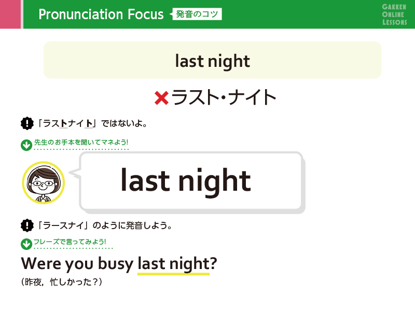Viewport: 415px width, 311px height.
Task: Click the second black exclamation badge
Action: [x=27, y=225]
